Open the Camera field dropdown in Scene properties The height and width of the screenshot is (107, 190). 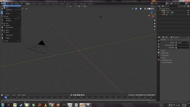click(182, 43)
